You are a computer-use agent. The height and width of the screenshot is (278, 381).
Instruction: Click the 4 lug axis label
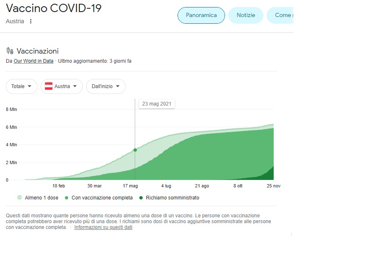point(166,186)
